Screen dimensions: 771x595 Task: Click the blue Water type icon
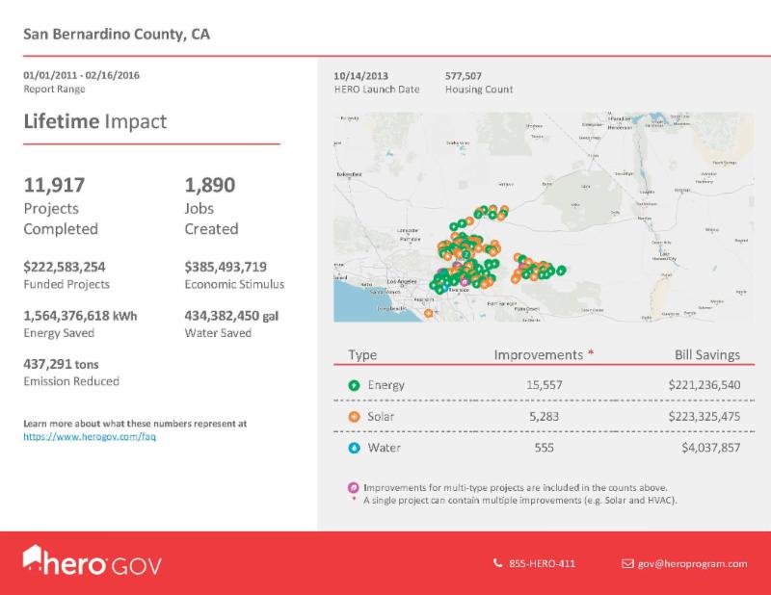(354, 448)
